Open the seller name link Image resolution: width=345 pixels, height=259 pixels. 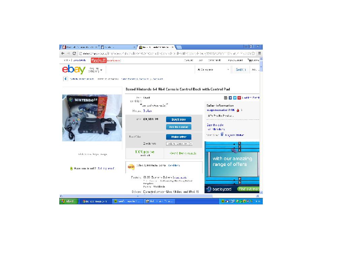(x=217, y=110)
